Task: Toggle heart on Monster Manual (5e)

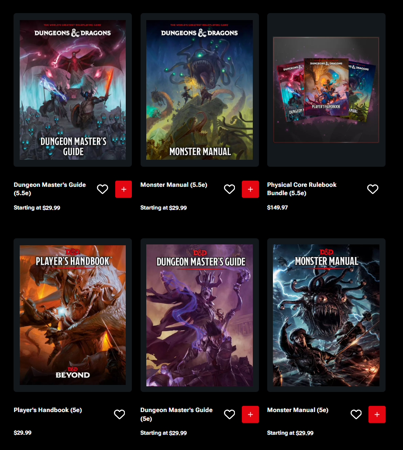Action: pyautogui.click(x=356, y=414)
